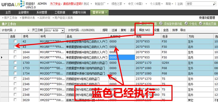Image resolution: width=218 pixels, height=102 pixels.
Task: Switch to the 系统管理 tab
Action: point(41,12)
